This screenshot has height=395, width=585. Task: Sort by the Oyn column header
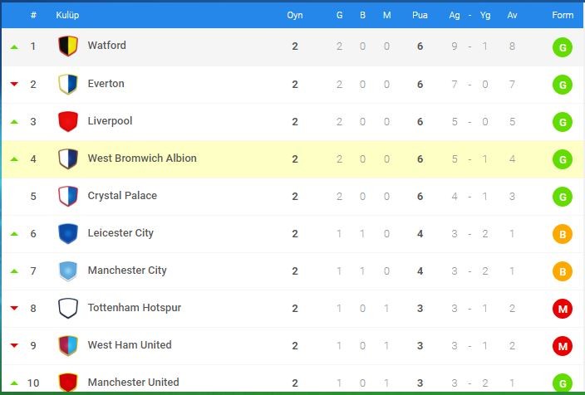pyautogui.click(x=295, y=15)
